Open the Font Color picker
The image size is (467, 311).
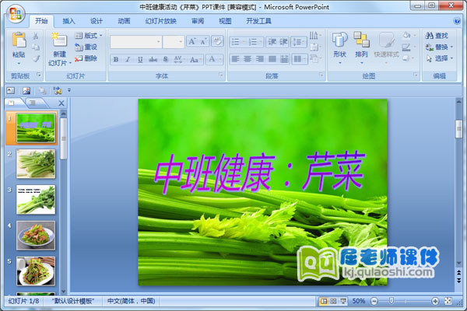[215, 59]
